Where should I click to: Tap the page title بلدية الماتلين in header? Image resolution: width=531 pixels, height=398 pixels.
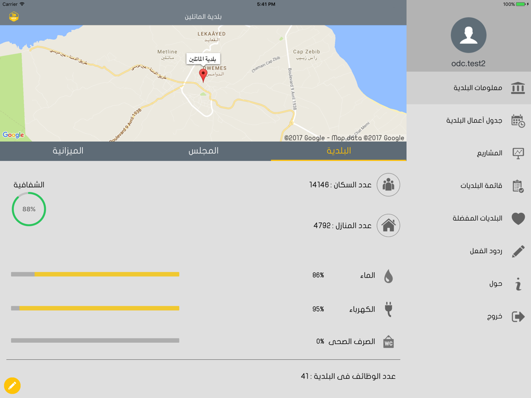[203, 16]
